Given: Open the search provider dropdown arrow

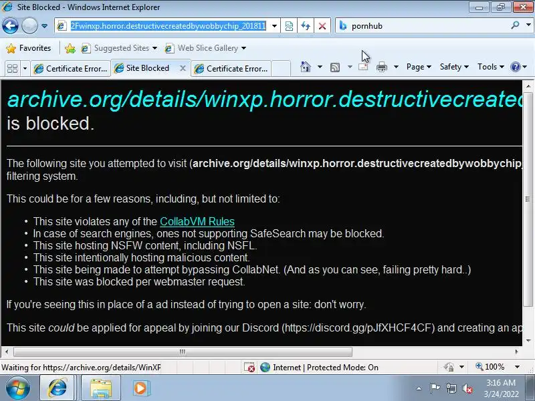Looking at the screenshot, I should (x=528, y=25).
